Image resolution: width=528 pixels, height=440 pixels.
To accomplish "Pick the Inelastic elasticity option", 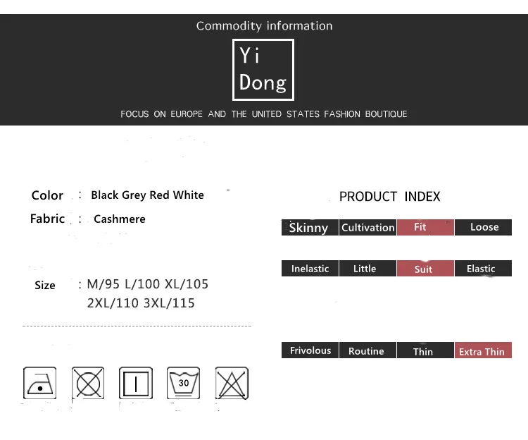I will tap(310, 269).
